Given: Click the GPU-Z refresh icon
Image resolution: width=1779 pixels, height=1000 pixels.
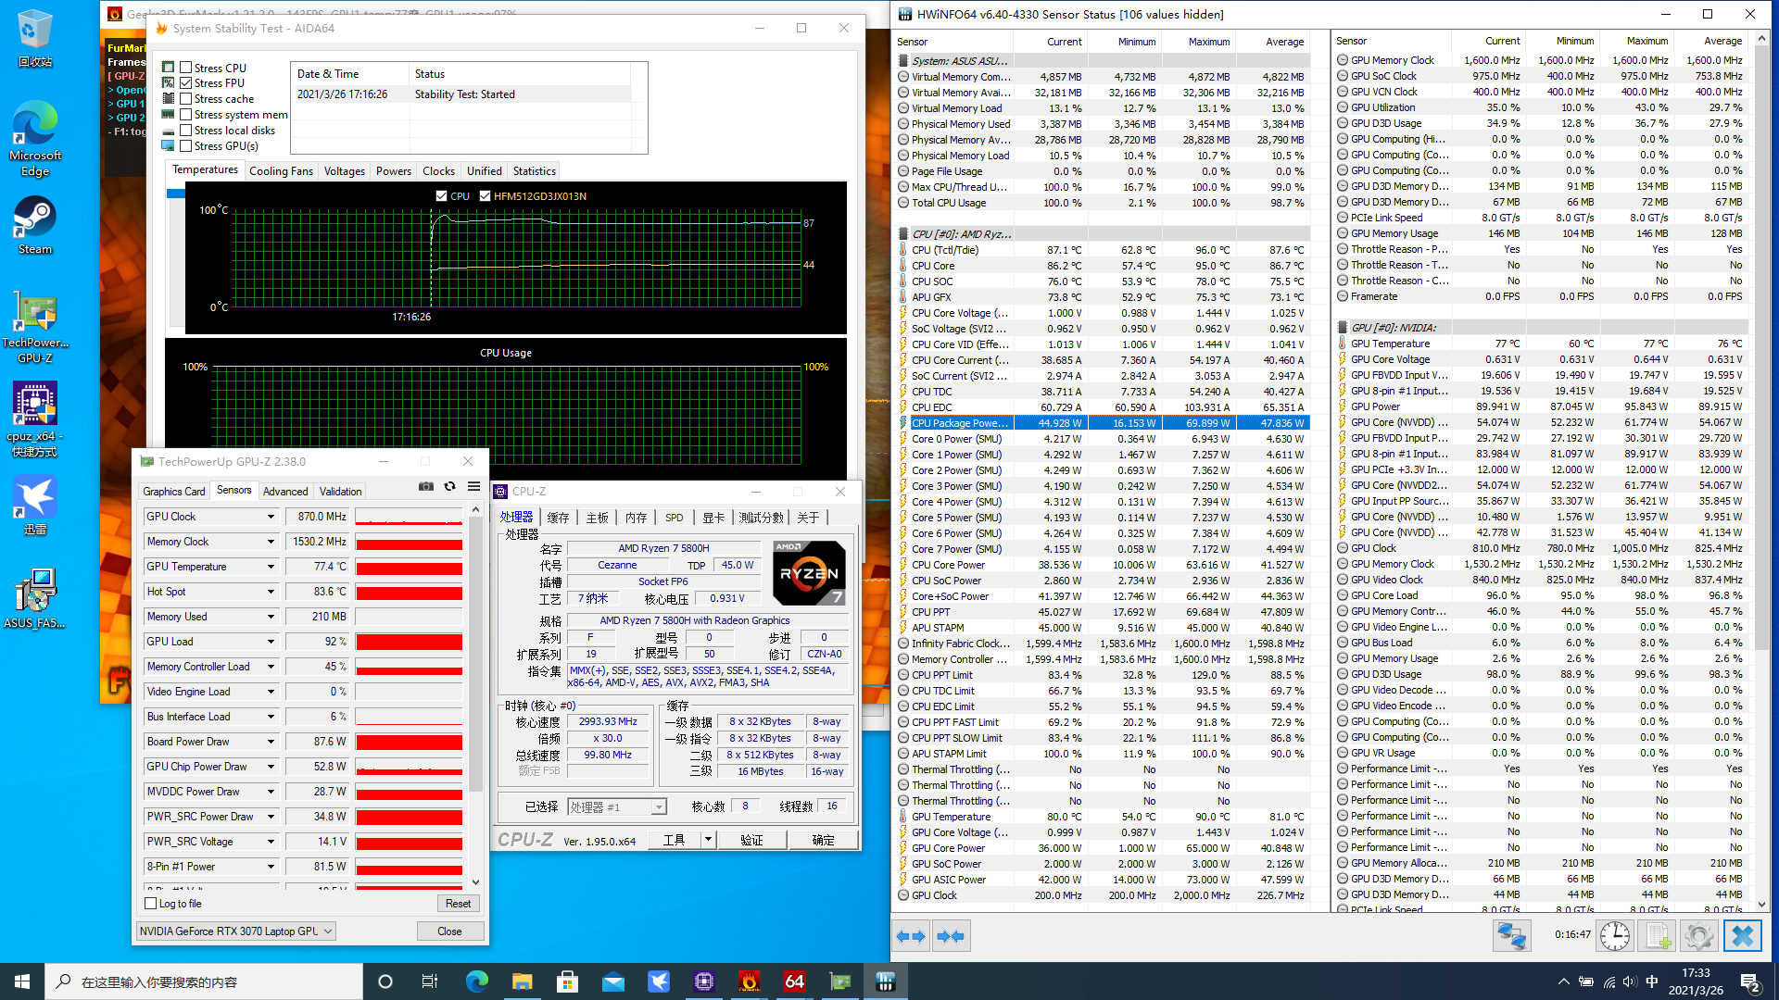Looking at the screenshot, I should 449,486.
